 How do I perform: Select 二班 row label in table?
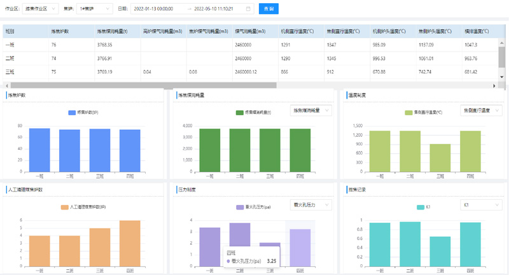pos(10,59)
